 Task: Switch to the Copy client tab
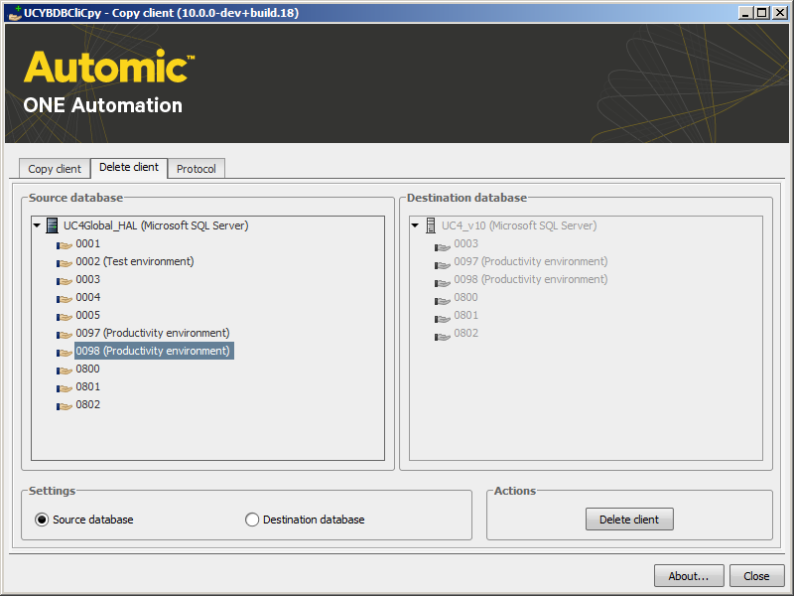pyautogui.click(x=55, y=169)
